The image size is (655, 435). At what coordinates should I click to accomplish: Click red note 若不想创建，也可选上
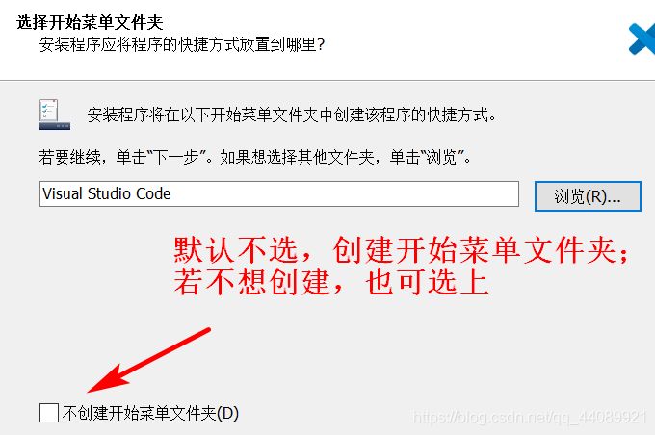[x=331, y=282]
